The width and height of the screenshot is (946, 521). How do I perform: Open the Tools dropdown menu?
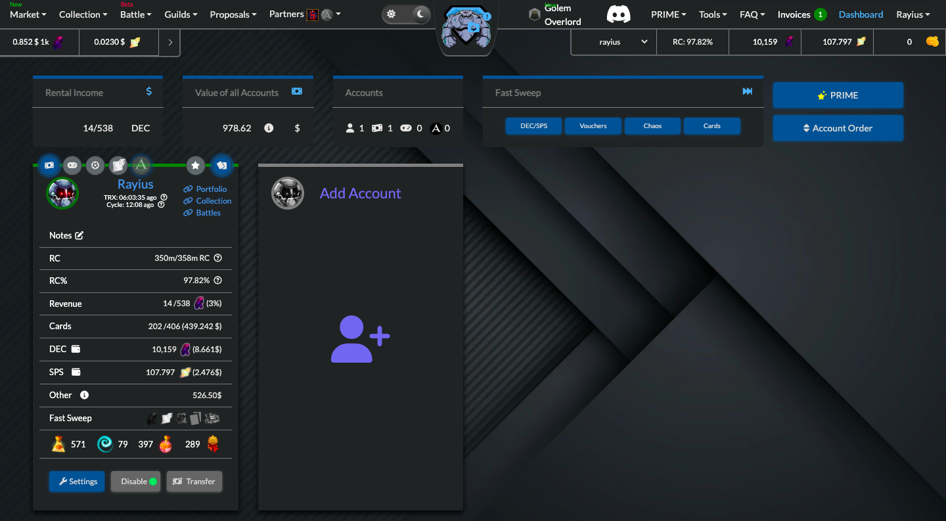pos(713,14)
